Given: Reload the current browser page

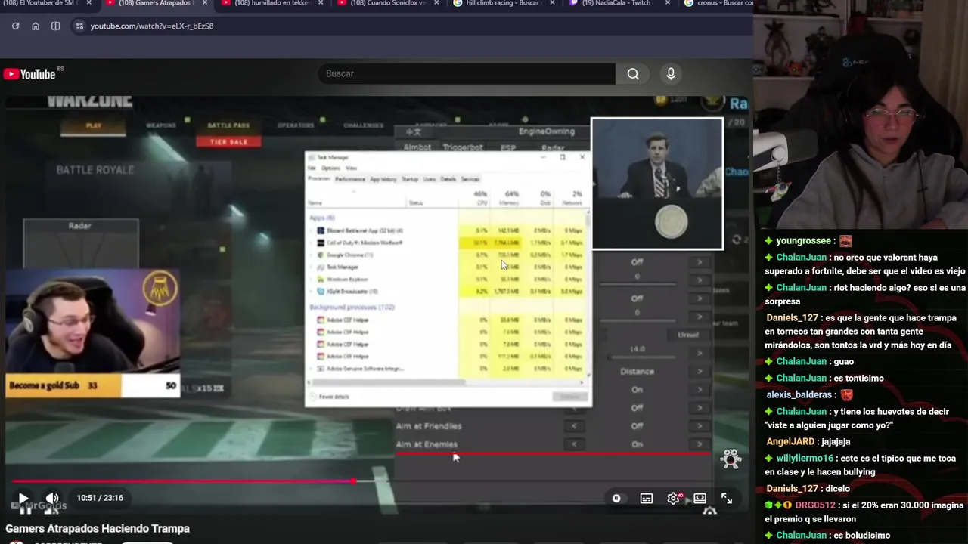Looking at the screenshot, I should (x=15, y=26).
